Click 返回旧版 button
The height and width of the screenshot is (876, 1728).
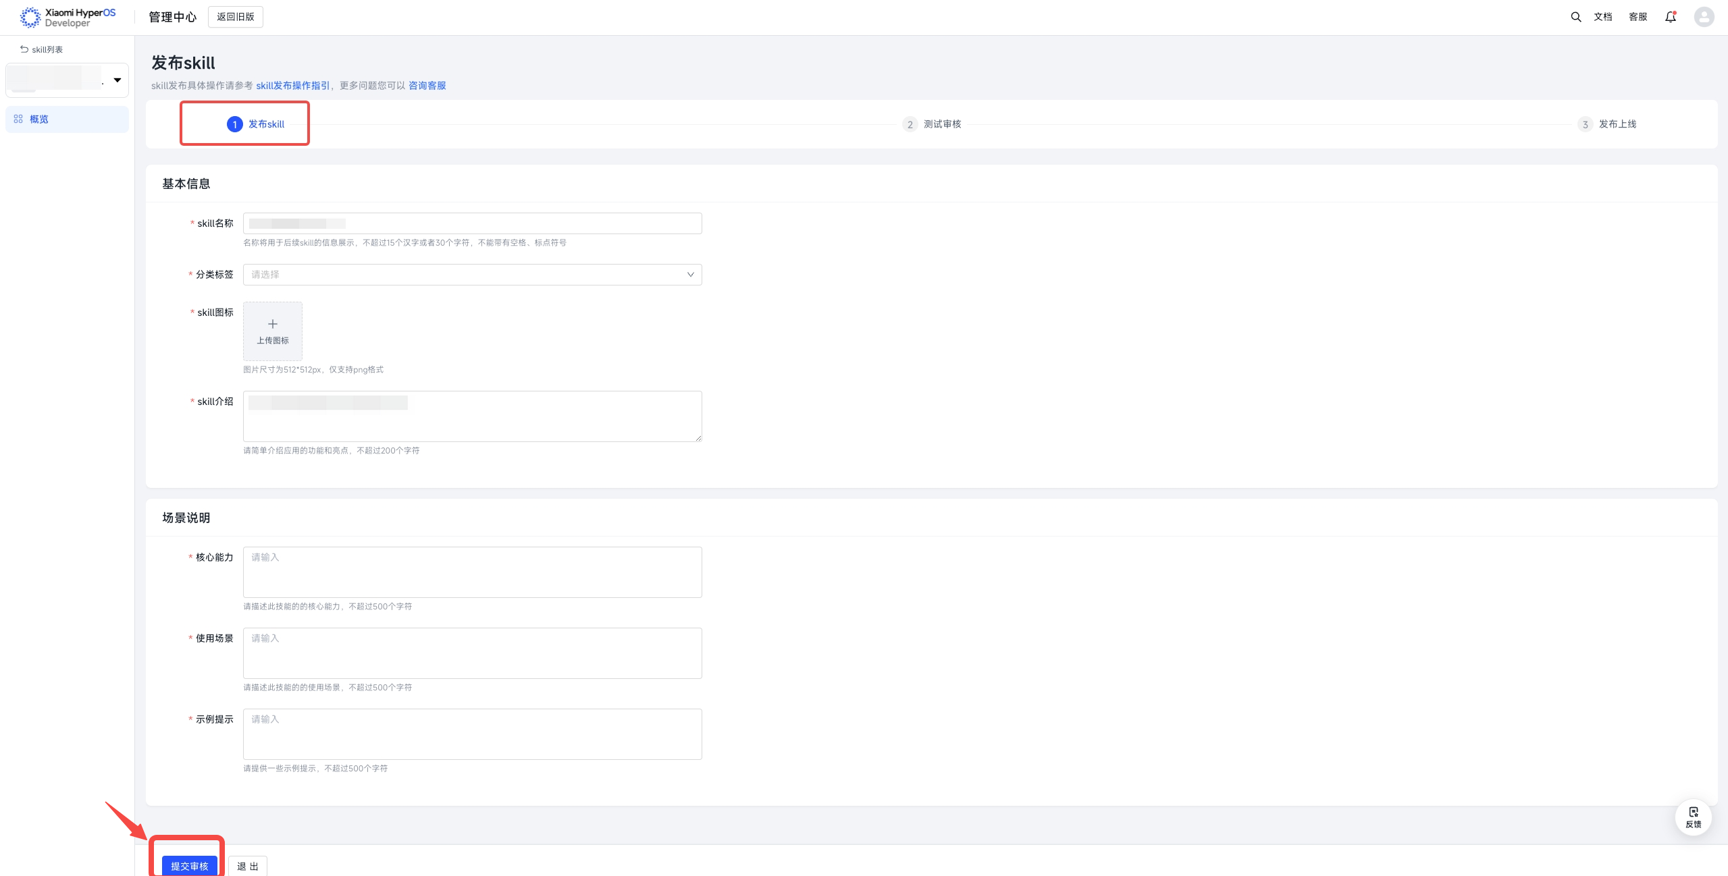coord(235,17)
